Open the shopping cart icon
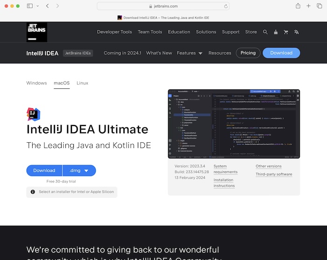 tap(286, 32)
